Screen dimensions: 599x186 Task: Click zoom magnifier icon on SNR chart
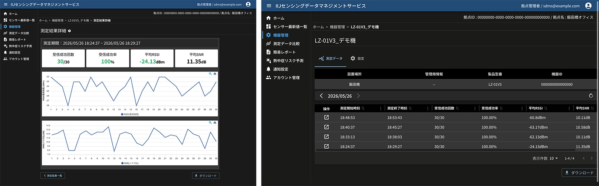(210, 123)
